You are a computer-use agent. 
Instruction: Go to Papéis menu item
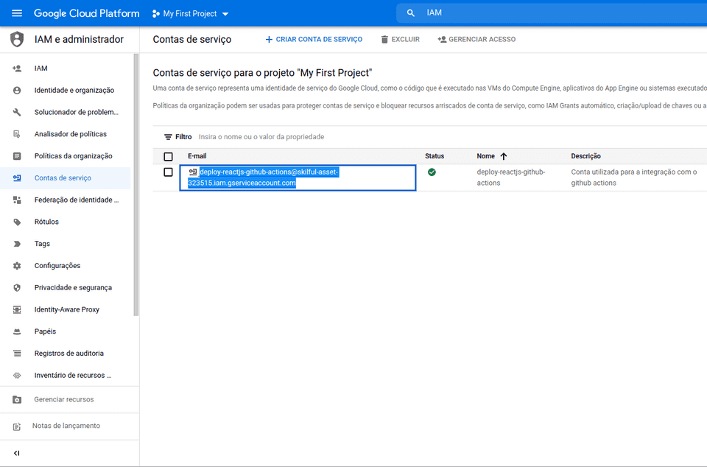[45, 331]
